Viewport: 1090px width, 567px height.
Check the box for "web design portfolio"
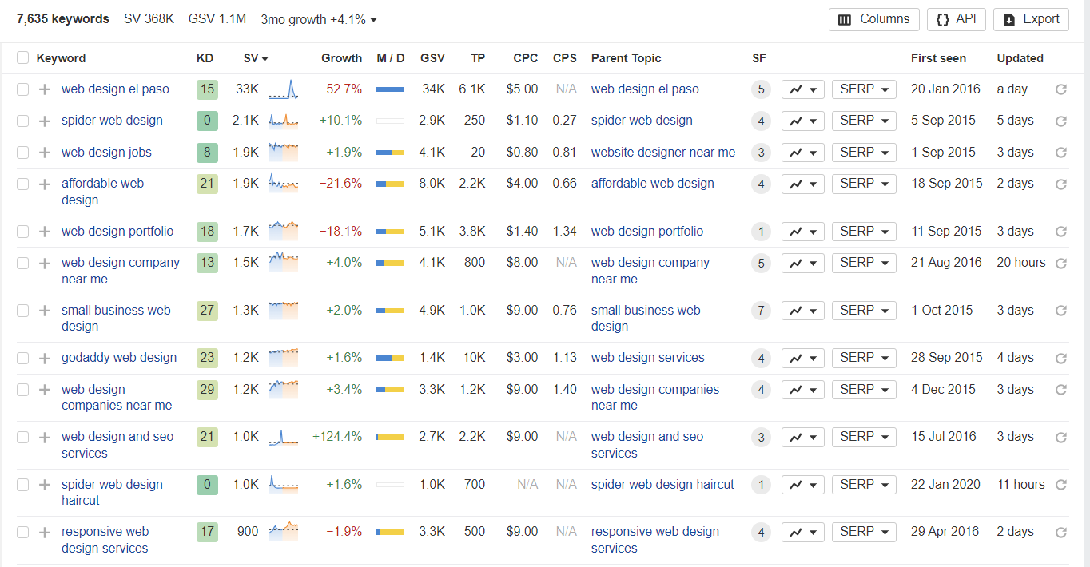(22, 231)
